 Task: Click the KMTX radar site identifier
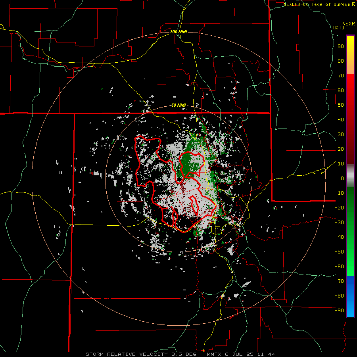[214, 354]
